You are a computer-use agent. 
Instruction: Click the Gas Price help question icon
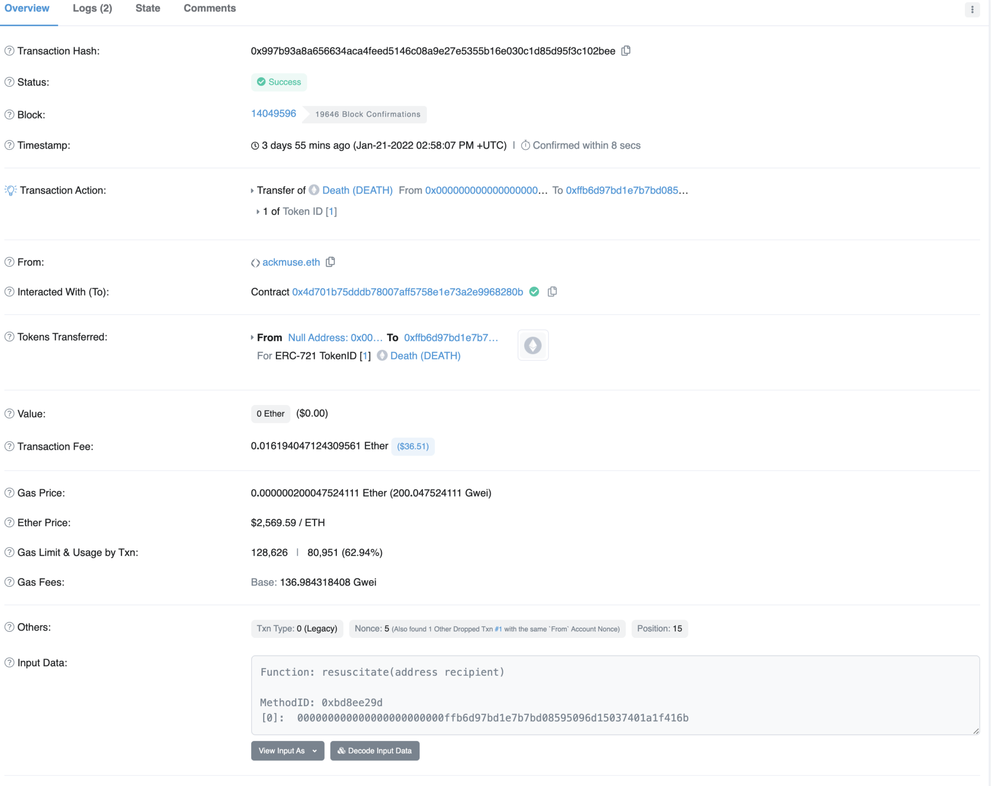[9, 493]
